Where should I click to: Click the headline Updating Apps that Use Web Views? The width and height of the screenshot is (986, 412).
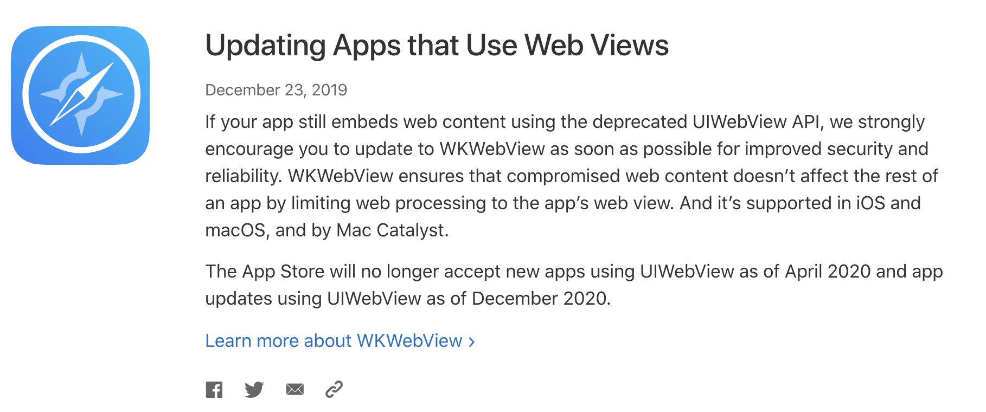pos(437,45)
